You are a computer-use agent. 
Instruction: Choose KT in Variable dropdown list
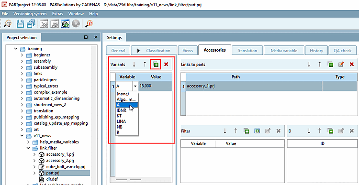127,116
